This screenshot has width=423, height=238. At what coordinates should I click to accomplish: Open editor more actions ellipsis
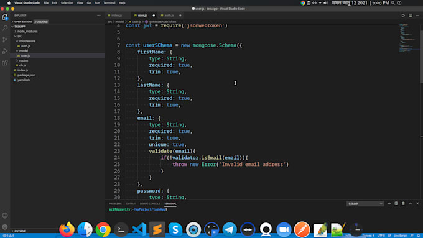click(417, 16)
